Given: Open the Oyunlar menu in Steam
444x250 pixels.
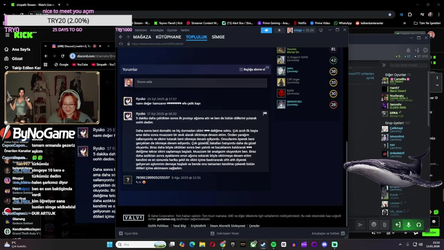Looking at the screenshot, I should [x=172, y=30].
